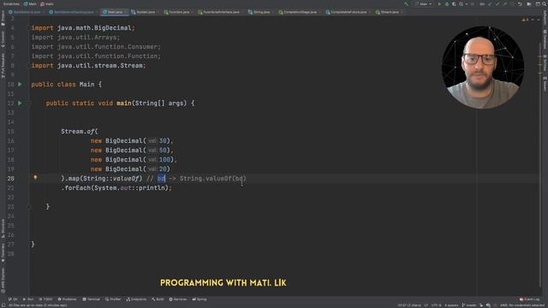This screenshot has height=308, width=548.
Task: Click the Run with Coverage icon
Action: 454,3
